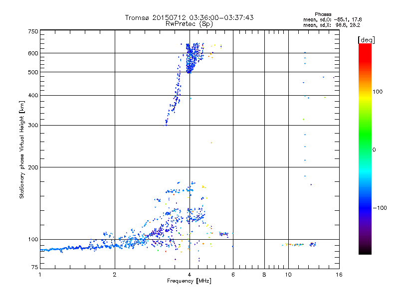
Task: Click the y-axis '300' tick label
Action: tap(33, 125)
